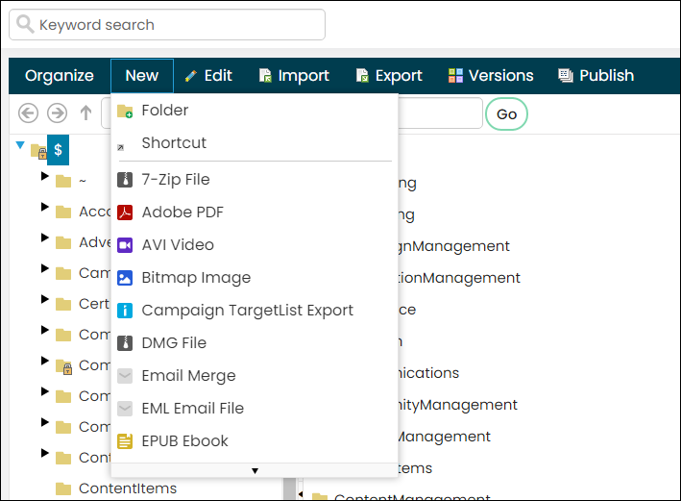Collapse the $ root tree node

pyautogui.click(x=20, y=145)
